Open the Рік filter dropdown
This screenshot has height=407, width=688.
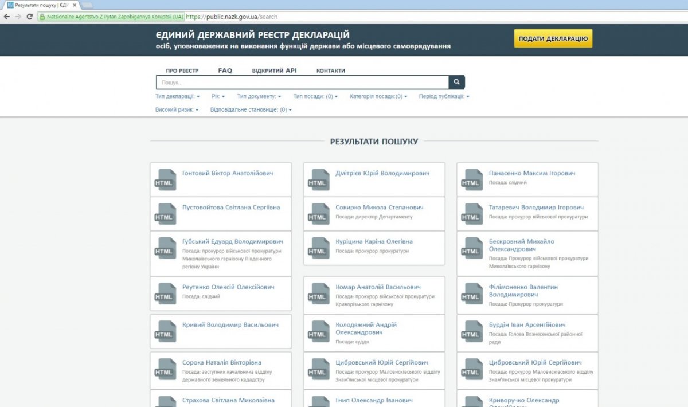pyautogui.click(x=218, y=96)
